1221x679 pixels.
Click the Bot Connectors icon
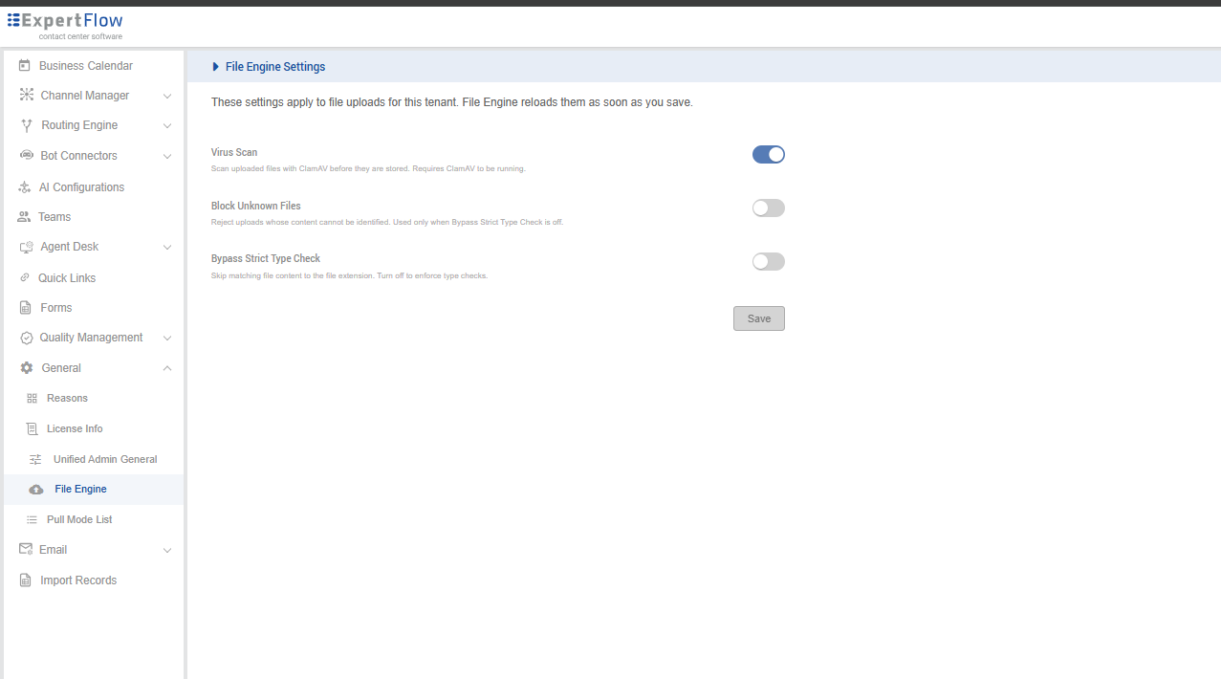click(x=26, y=156)
